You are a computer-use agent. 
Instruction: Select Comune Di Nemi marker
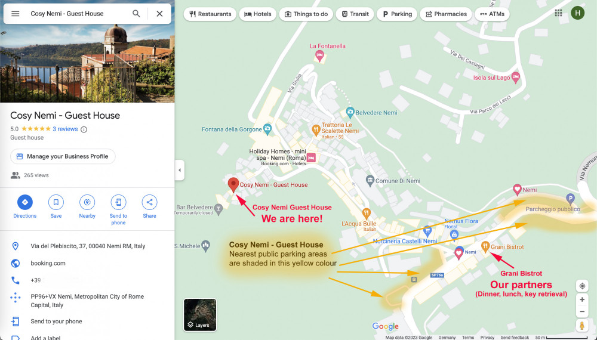point(370,181)
